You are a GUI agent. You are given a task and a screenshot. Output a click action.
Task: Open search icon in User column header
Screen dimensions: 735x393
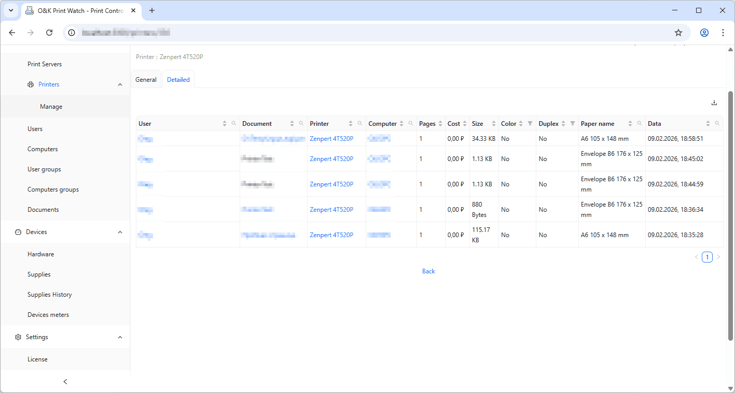point(234,123)
